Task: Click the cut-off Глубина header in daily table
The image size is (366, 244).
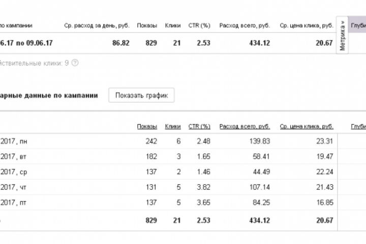Action: [358, 127]
